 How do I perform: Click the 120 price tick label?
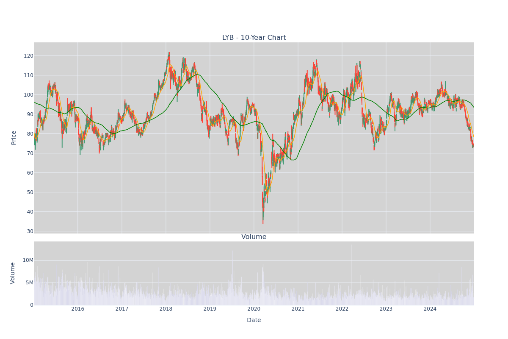28,56
